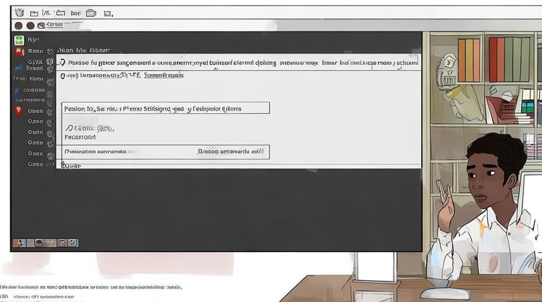The height and width of the screenshot is (302, 542).
Task: Select the "Cenliar" underlined tab label
Action: pyautogui.click(x=55, y=25)
